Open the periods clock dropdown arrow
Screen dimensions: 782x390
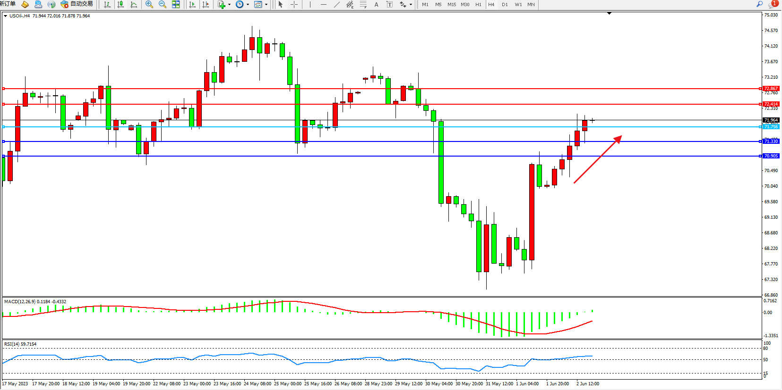click(248, 4)
